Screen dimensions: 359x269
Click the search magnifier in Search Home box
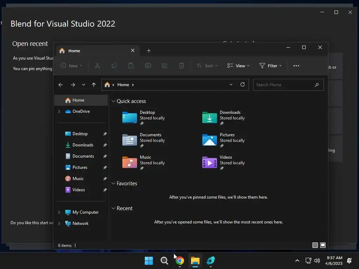(x=317, y=85)
